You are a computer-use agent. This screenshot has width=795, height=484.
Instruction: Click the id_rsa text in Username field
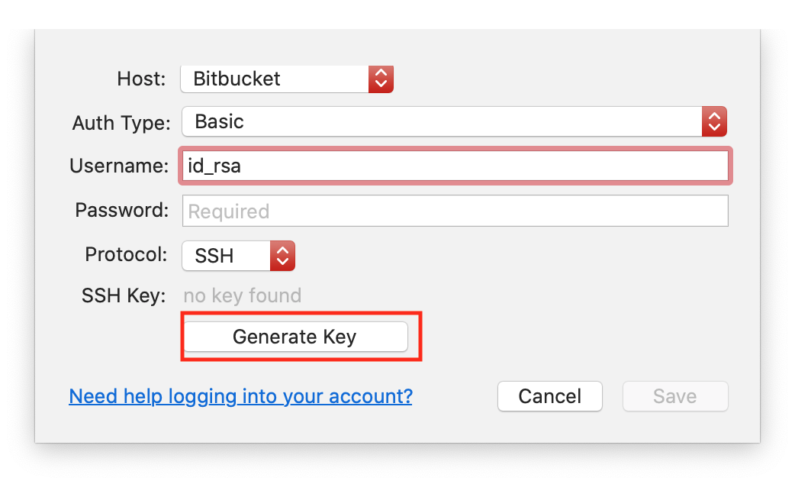pos(214,166)
